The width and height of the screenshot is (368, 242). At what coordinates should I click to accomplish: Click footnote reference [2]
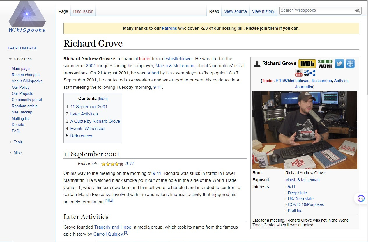coord(111,200)
